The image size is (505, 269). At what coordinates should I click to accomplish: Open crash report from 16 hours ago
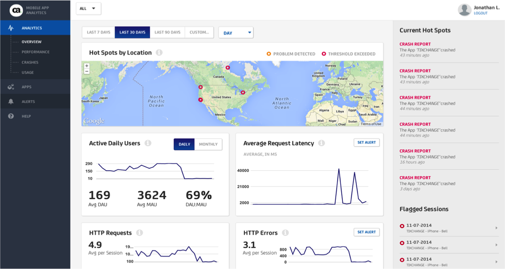pos(449,157)
